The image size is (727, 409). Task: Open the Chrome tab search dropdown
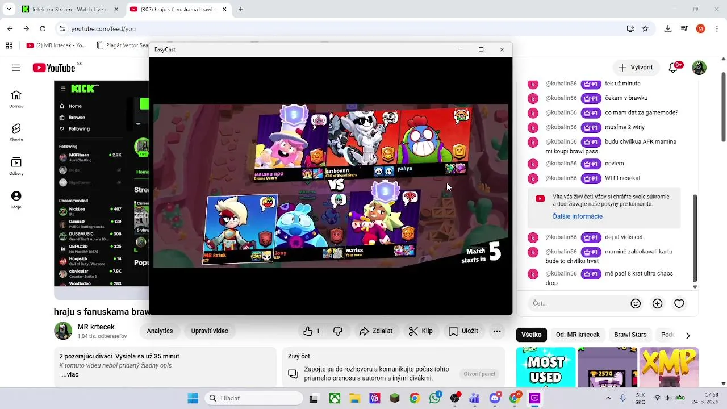coord(9,9)
